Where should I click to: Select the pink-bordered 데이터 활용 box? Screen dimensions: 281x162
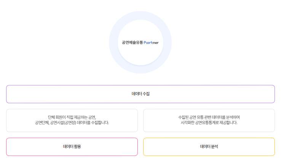(72, 147)
